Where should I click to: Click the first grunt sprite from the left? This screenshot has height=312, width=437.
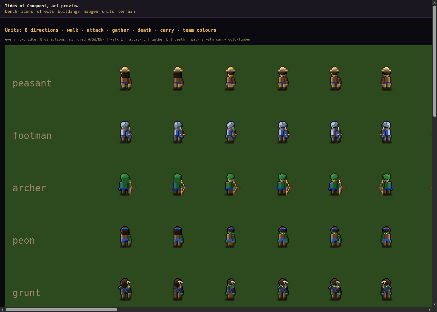125,290
